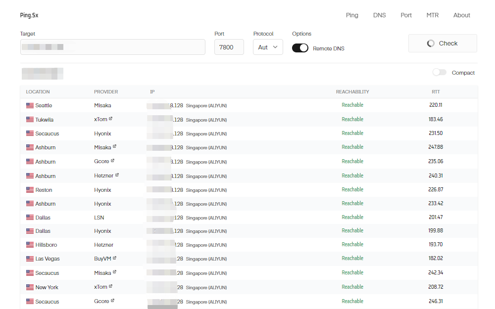Open the external link beside Misaka for Ashburn
This screenshot has height=309, width=495.
[x=114, y=146]
